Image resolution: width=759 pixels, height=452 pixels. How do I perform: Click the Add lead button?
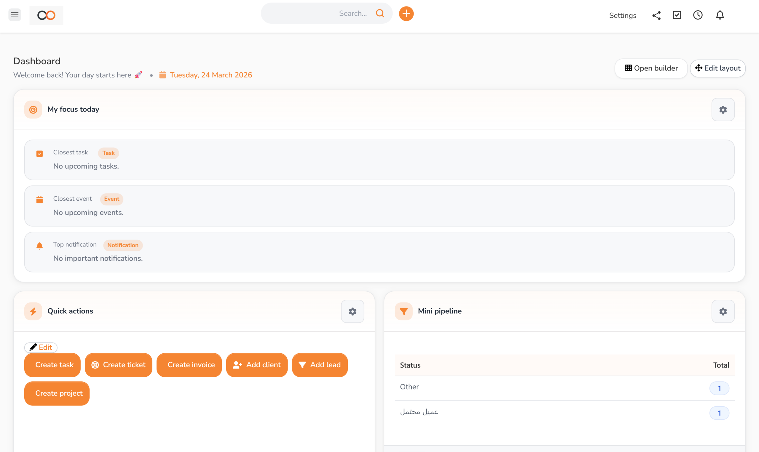click(320, 365)
